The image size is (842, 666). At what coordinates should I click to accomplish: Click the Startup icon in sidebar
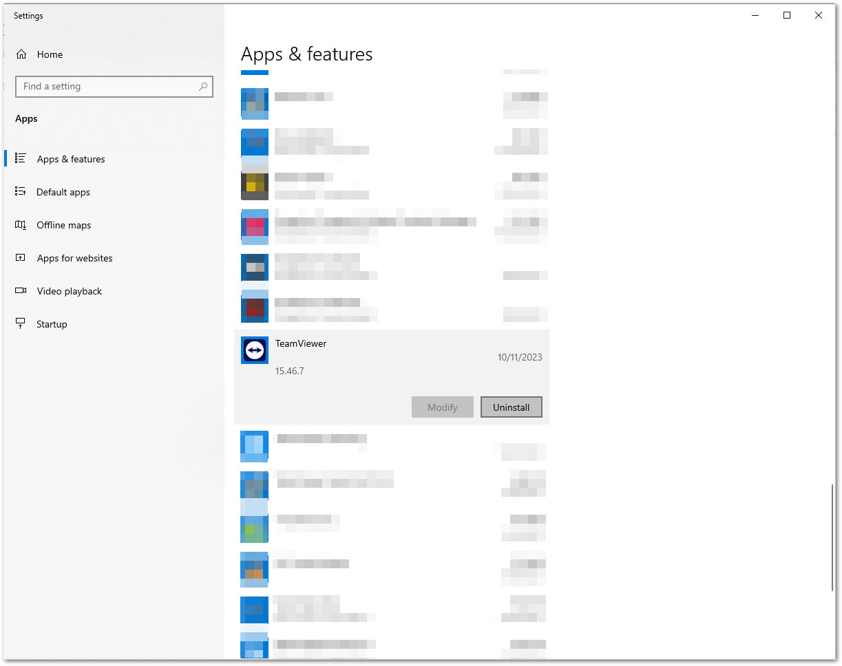[21, 324]
